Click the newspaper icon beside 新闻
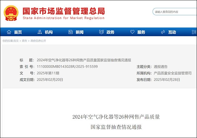This screenshot has height=138, width=197. (71, 32)
